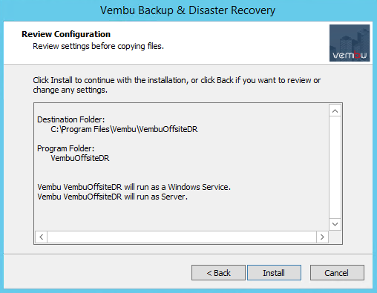Click the Destination Folder label text
Viewport: 377px width, 293px height.
click(71, 119)
